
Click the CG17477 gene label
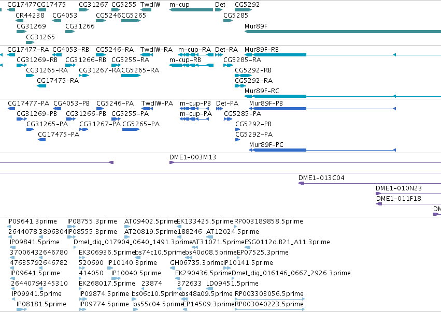point(22,5)
